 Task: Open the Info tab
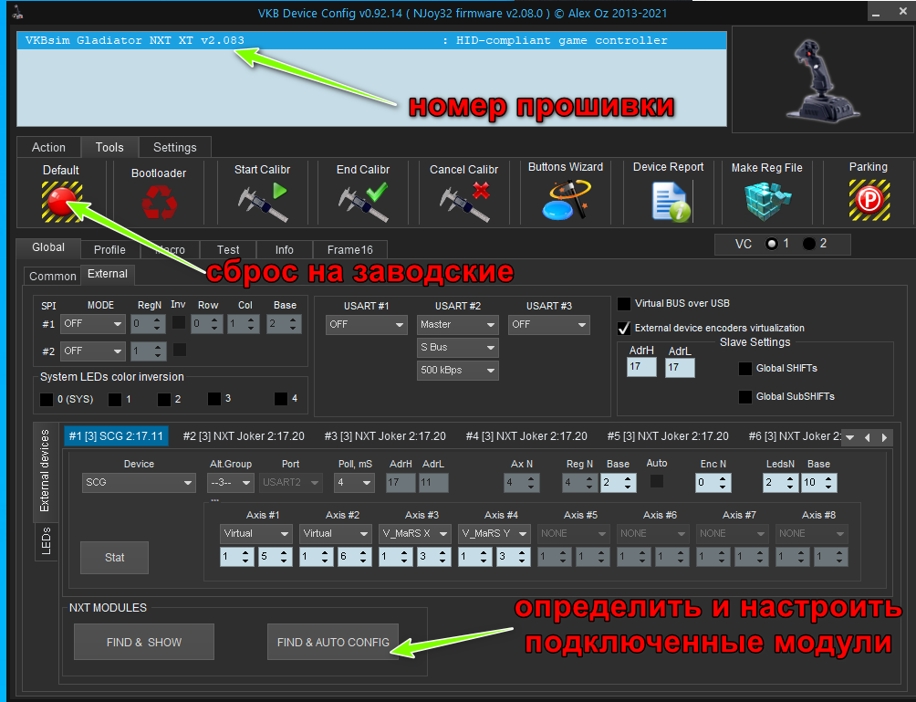285,249
